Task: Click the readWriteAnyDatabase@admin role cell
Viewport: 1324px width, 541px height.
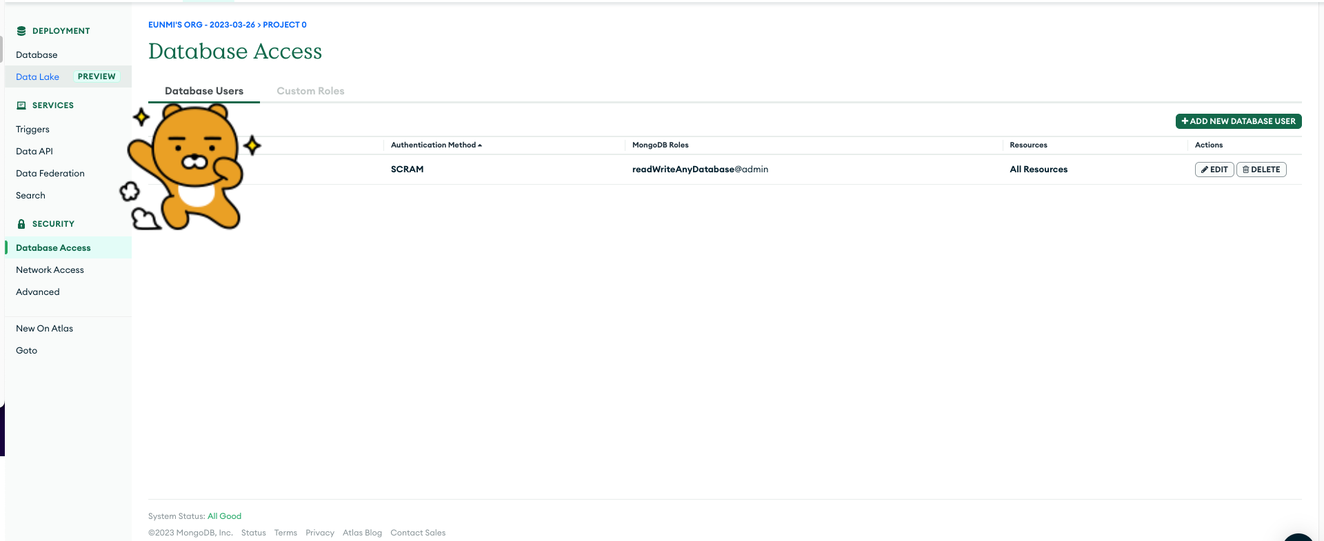Action: point(700,170)
